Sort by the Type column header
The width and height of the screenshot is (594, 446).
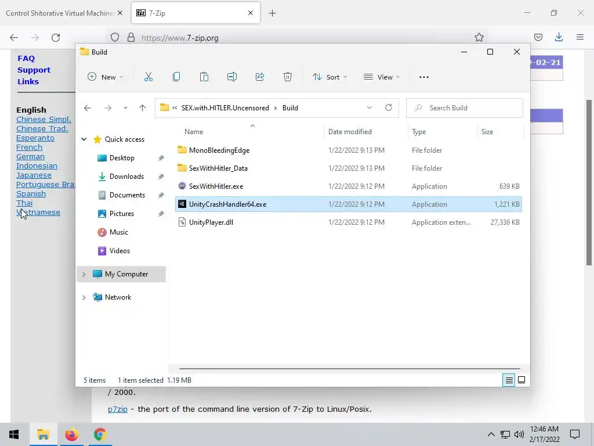point(419,132)
